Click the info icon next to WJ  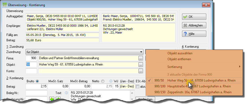[x=111, y=81]
